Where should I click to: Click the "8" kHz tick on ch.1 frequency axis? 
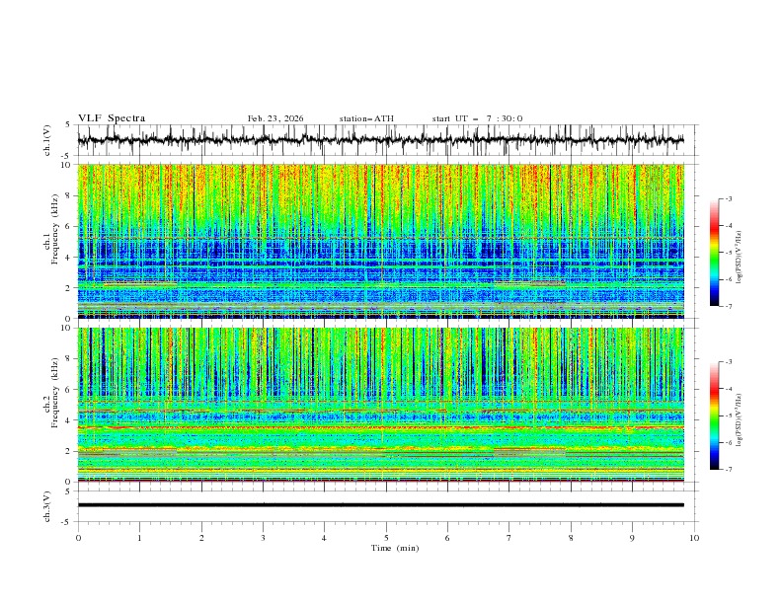(69, 195)
